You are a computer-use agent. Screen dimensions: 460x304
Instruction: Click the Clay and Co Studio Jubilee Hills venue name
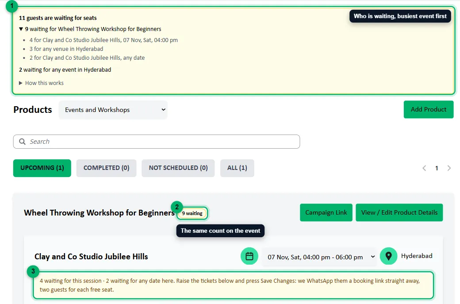point(91,257)
